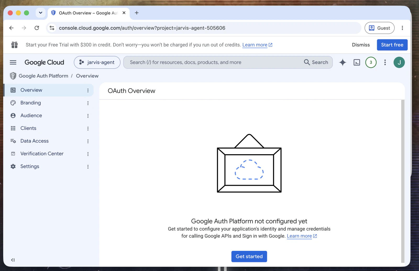Click the page vertical scrollbar

403,181
